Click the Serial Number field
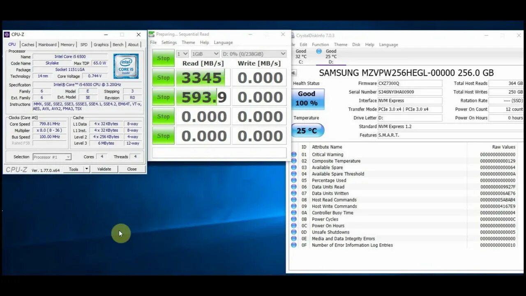Screen dimensions: 526x296 (x=410, y=92)
